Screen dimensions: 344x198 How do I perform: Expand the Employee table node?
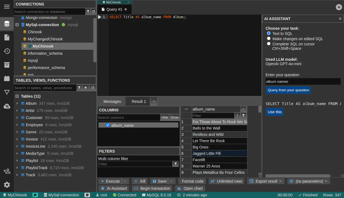coord(17,125)
